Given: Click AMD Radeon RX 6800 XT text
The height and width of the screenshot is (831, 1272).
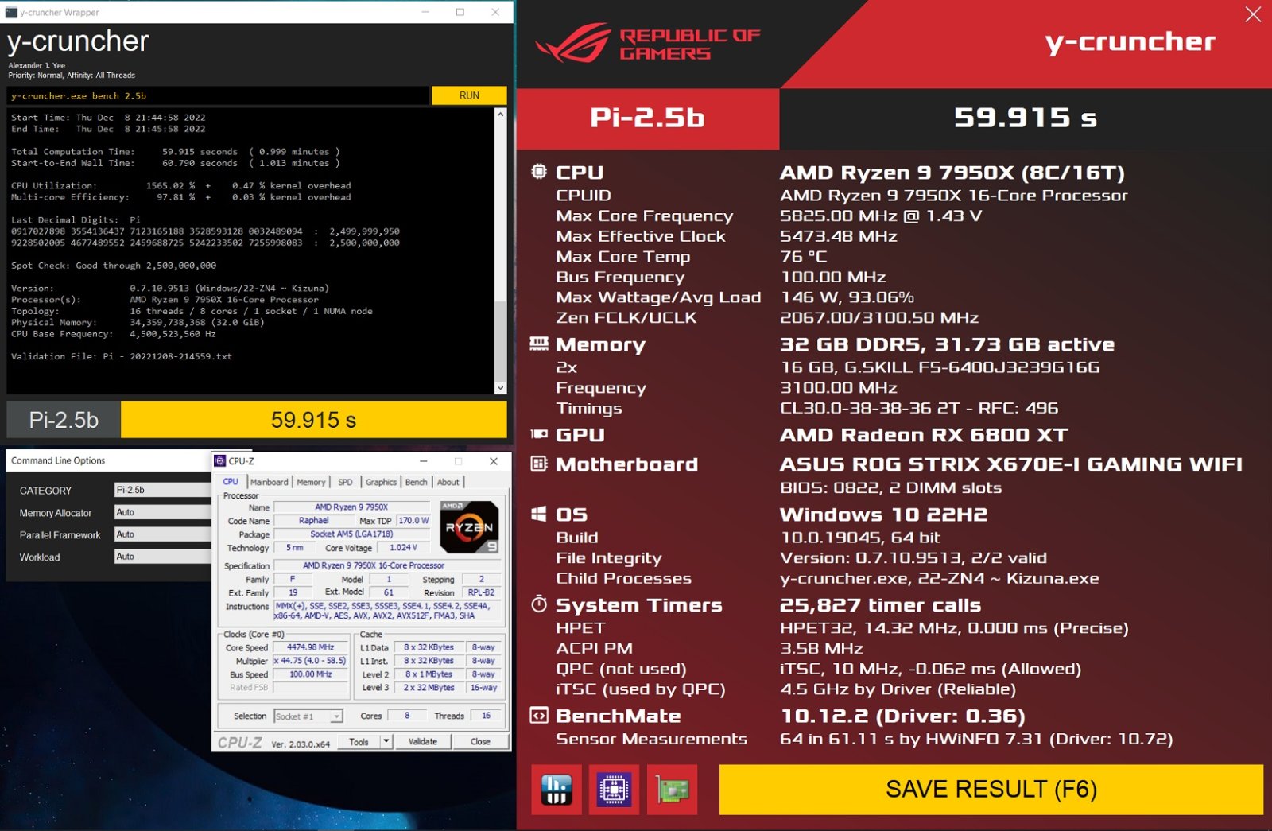Looking at the screenshot, I should [x=924, y=435].
